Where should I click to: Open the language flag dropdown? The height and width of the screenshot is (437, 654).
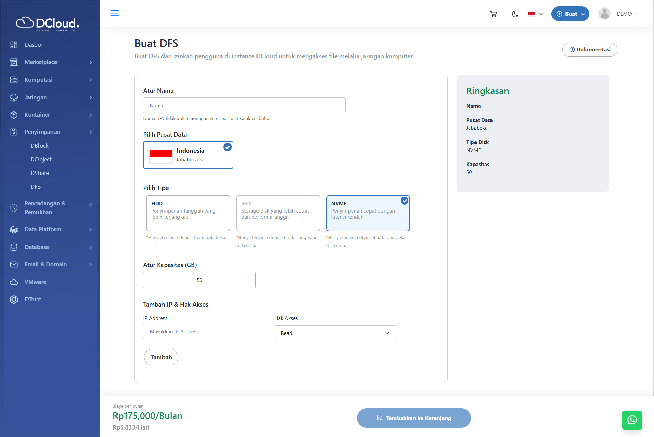[535, 14]
